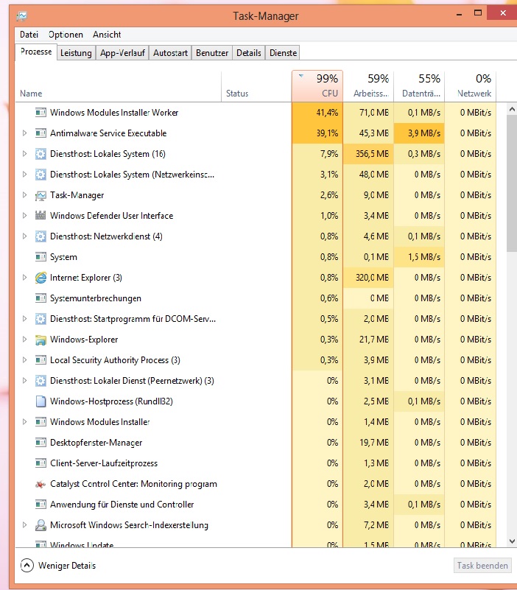Expand Windows Defender User Interface row
This screenshot has height=590, width=517.
tap(24, 216)
